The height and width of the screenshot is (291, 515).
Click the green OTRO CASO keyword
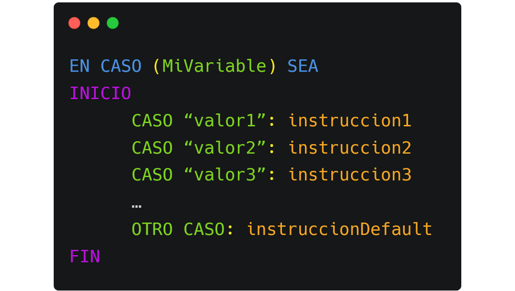pyautogui.click(x=178, y=229)
